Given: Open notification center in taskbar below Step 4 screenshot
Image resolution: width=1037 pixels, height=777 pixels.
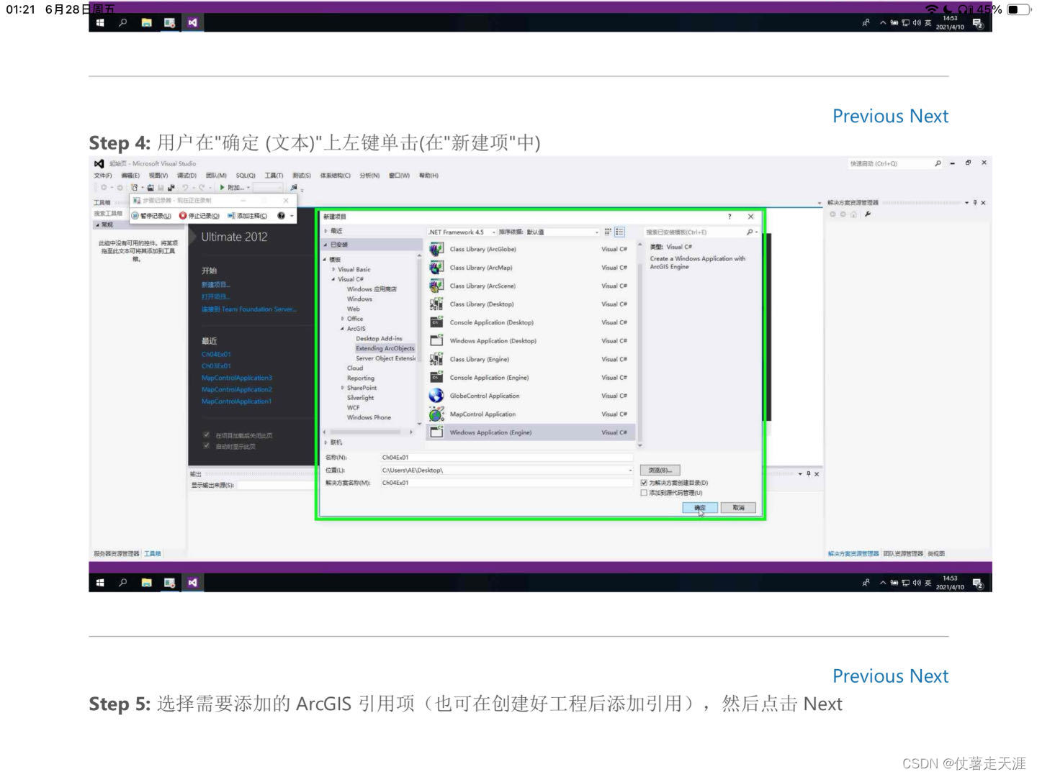Looking at the screenshot, I should tap(977, 583).
